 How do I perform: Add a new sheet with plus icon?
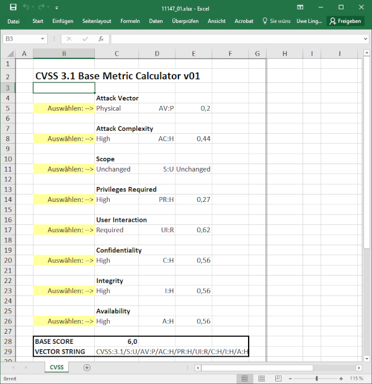click(x=87, y=367)
